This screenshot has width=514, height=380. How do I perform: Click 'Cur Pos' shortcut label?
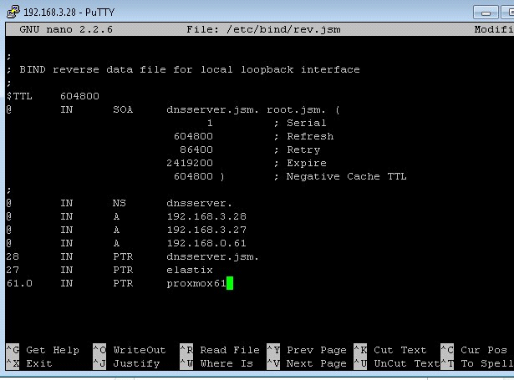coord(484,350)
